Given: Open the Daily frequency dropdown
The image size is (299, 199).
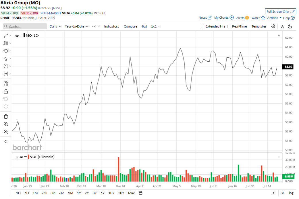Looking at the screenshot, I should (x=55, y=26).
